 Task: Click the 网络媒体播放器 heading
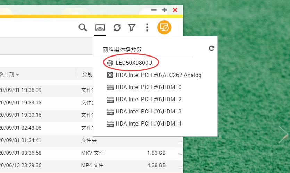tap(122, 50)
